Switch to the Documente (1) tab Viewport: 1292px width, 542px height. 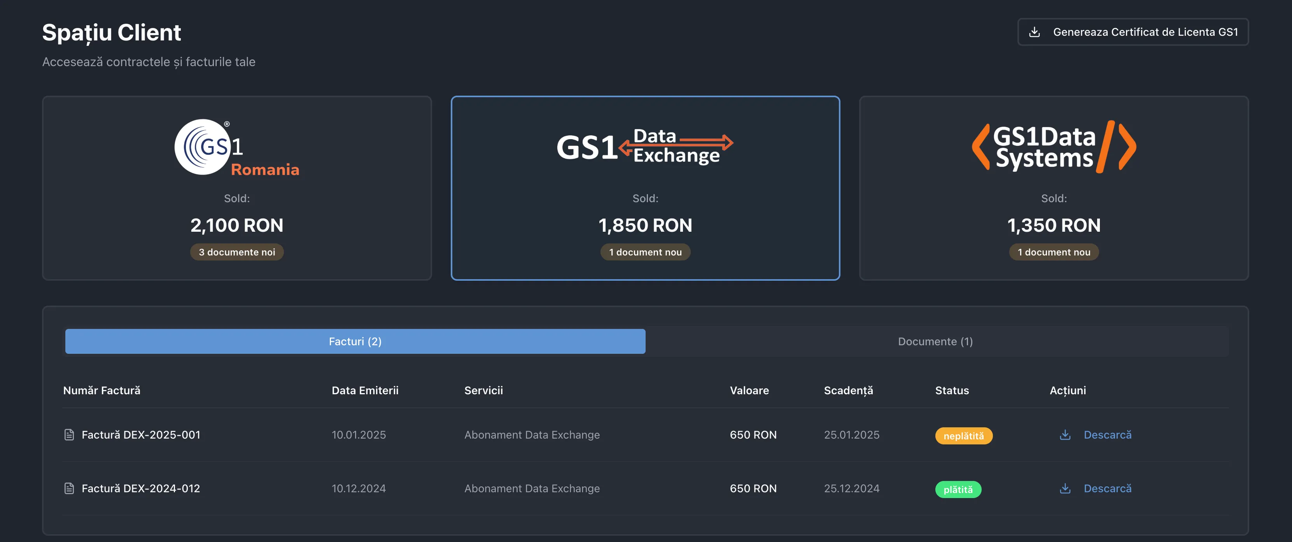(x=935, y=341)
